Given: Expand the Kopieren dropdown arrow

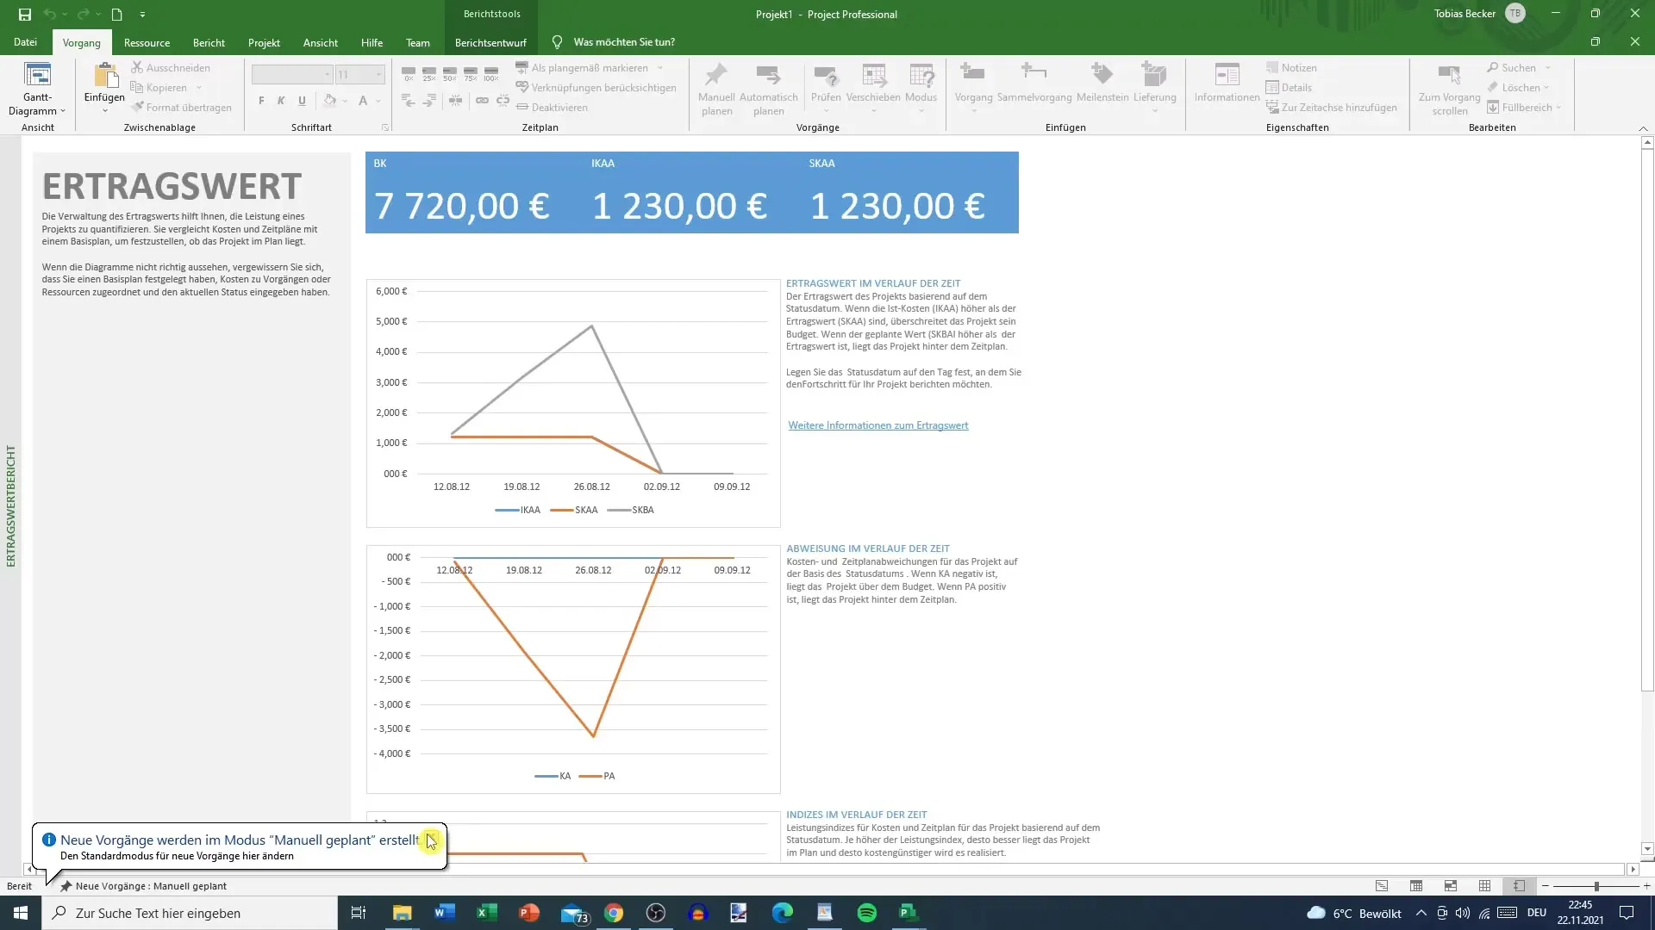Looking at the screenshot, I should [198, 88].
